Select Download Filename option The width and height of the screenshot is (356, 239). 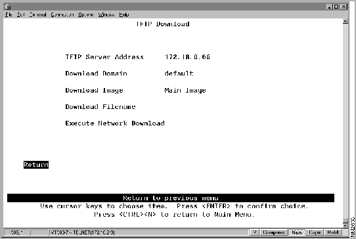pos(100,106)
